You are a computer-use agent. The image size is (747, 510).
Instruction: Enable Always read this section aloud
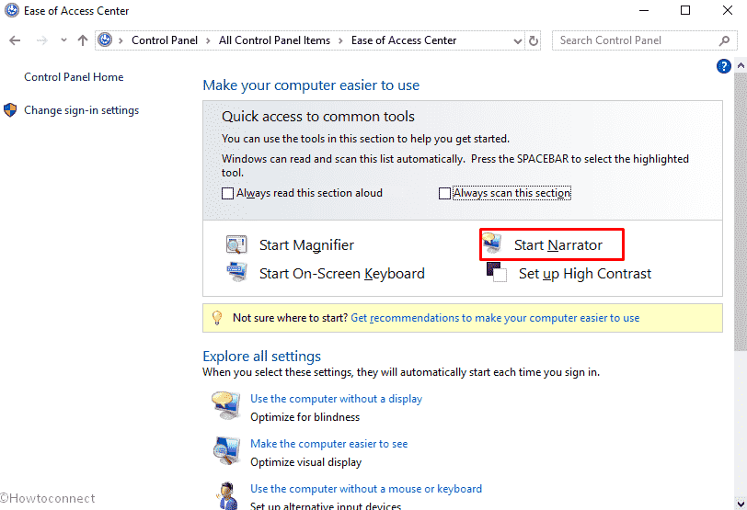(228, 193)
